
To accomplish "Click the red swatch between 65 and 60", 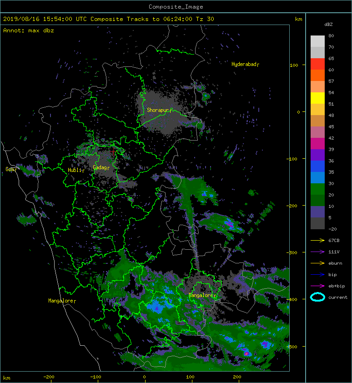I will 317,64.
